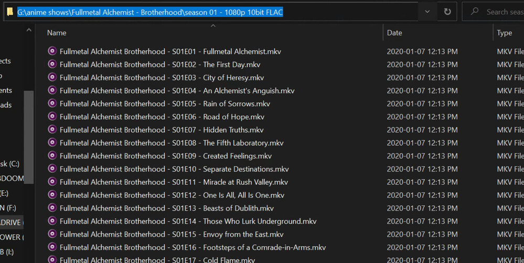Select file S01E12 - One Is All, All Is One.mkv

click(172, 195)
